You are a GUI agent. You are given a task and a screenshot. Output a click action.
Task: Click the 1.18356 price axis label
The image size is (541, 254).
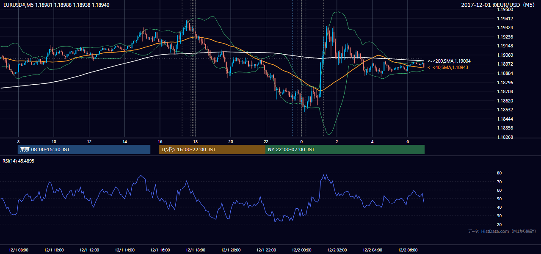click(x=505, y=128)
